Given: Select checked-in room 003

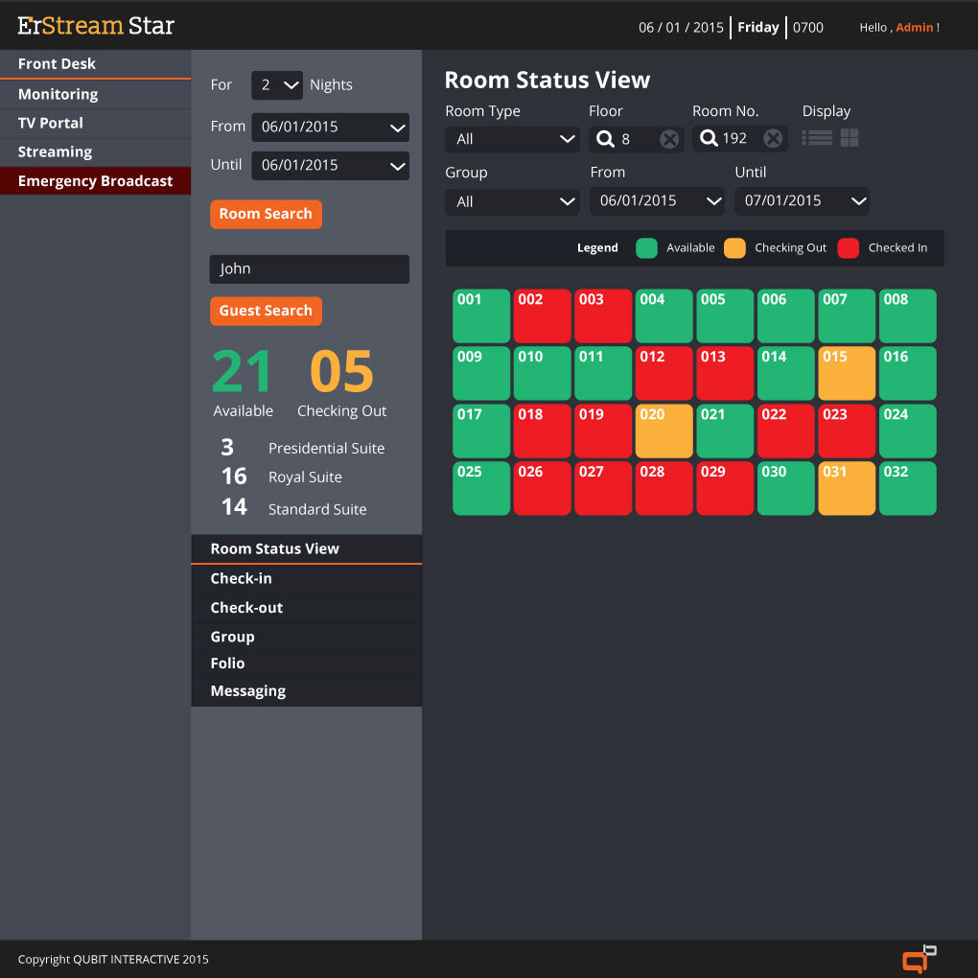Looking at the screenshot, I should click(x=603, y=315).
